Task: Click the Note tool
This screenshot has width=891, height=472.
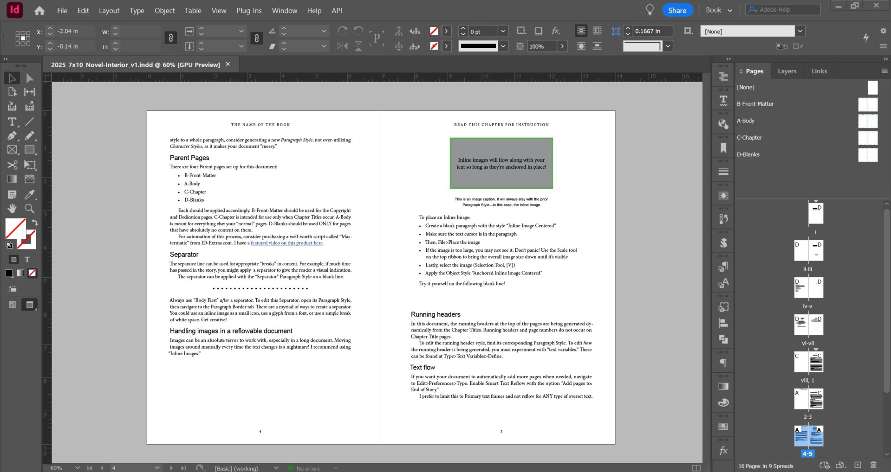Action: pyautogui.click(x=12, y=194)
